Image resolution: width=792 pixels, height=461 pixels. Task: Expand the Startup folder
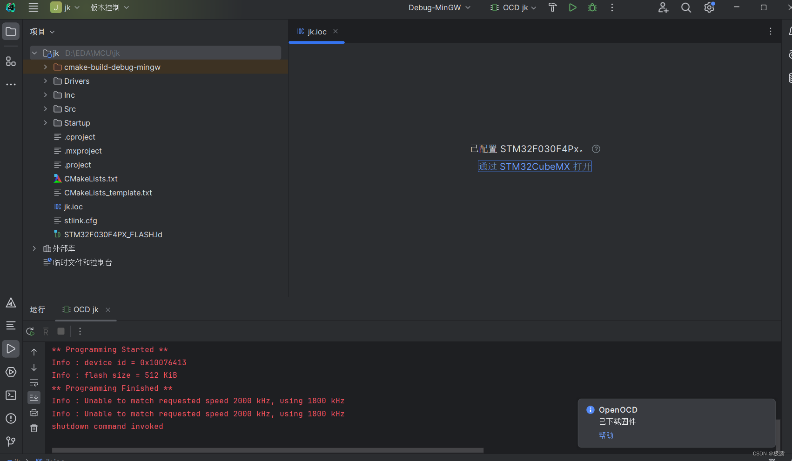point(45,123)
